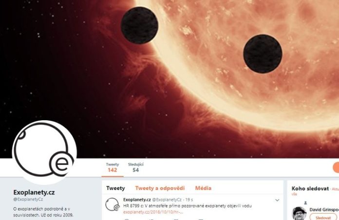Click the vše link under Koho sledovat
This screenshot has width=339, height=220.
click(x=294, y=194)
